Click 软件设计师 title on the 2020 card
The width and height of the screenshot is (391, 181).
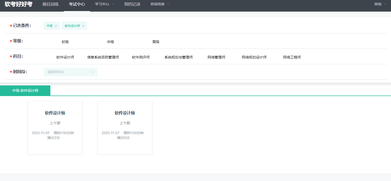click(125, 113)
